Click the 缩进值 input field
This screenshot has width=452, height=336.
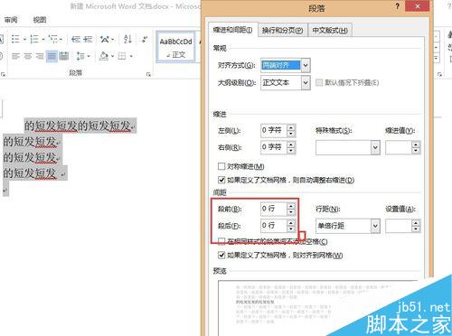click(x=399, y=147)
